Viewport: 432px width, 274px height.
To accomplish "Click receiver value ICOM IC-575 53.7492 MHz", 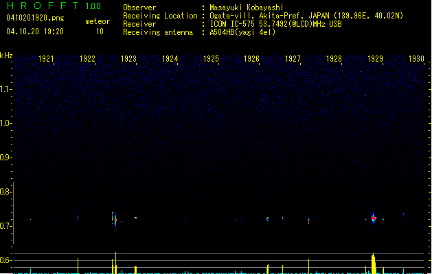I will [x=275, y=24].
